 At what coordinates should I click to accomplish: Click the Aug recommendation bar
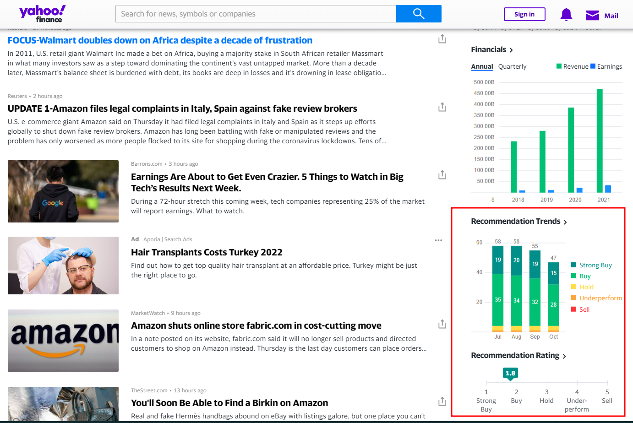[516, 289]
